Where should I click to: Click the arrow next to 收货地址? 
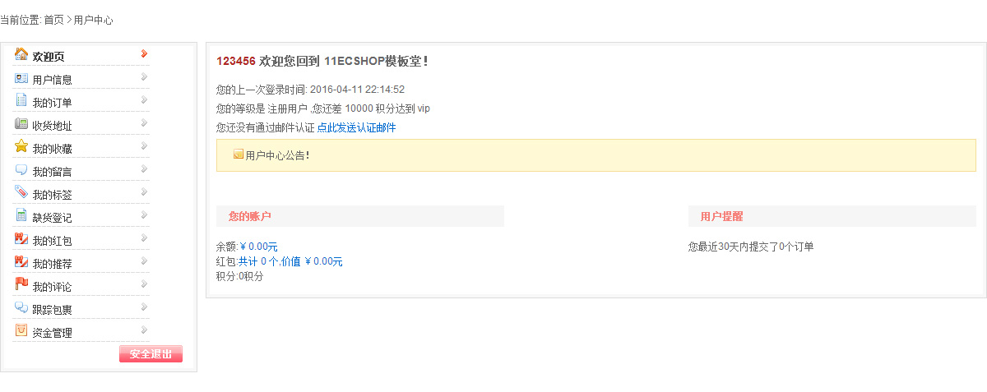(x=144, y=123)
